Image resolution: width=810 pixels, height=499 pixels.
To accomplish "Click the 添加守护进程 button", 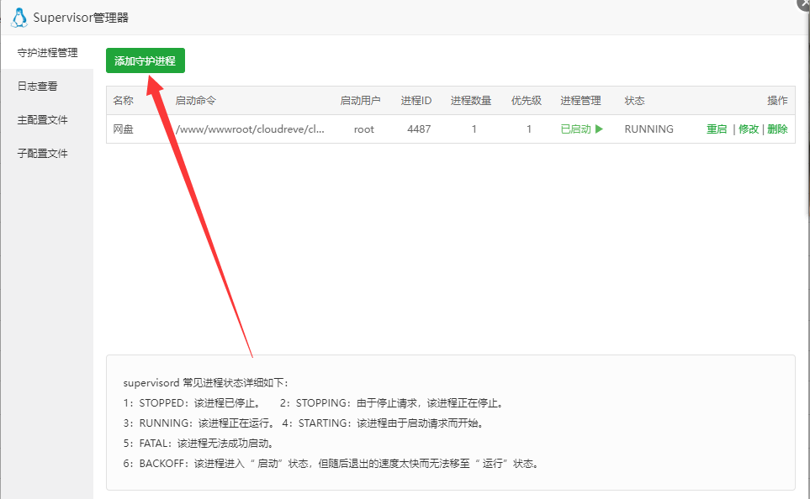I will (x=146, y=60).
